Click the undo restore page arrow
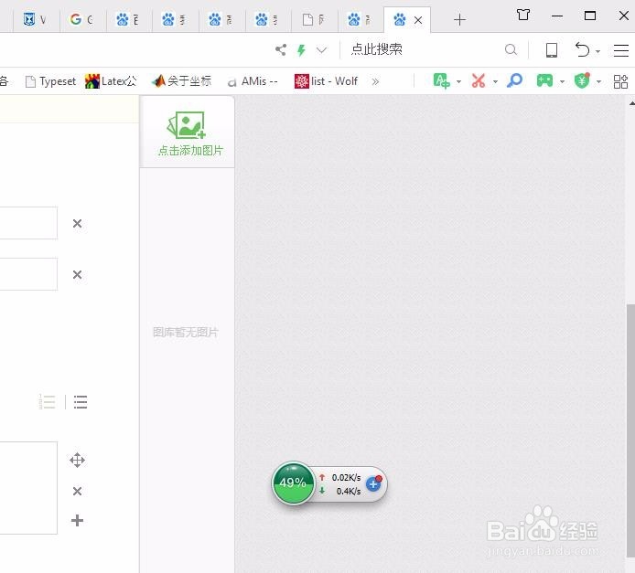 (582, 49)
